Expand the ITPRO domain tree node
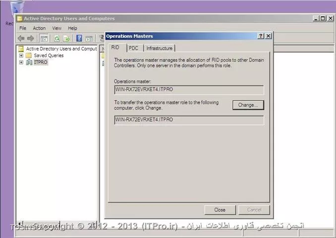 tap(21, 62)
